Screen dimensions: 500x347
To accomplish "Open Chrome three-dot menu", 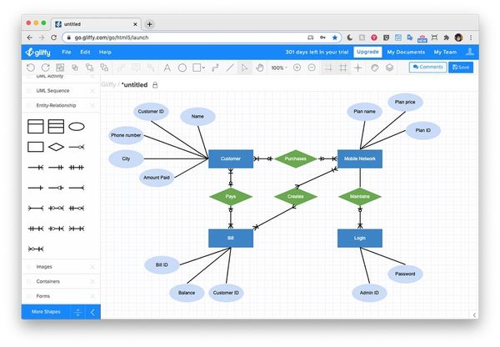I will coord(471,38).
